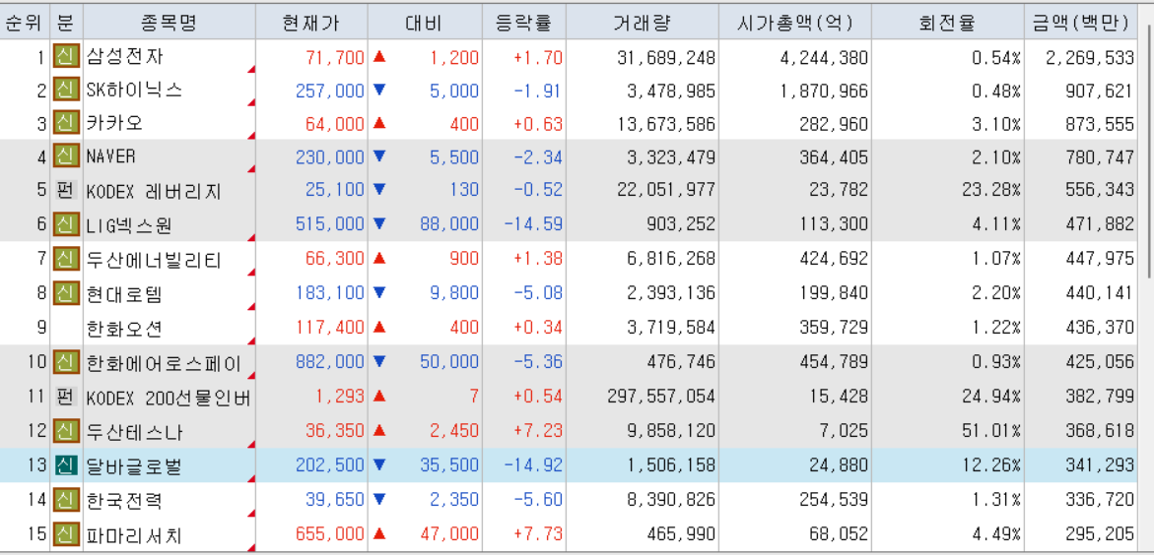Click the +7.23 change rate cell
Screen dimensions: 1154x555
[x=539, y=431]
